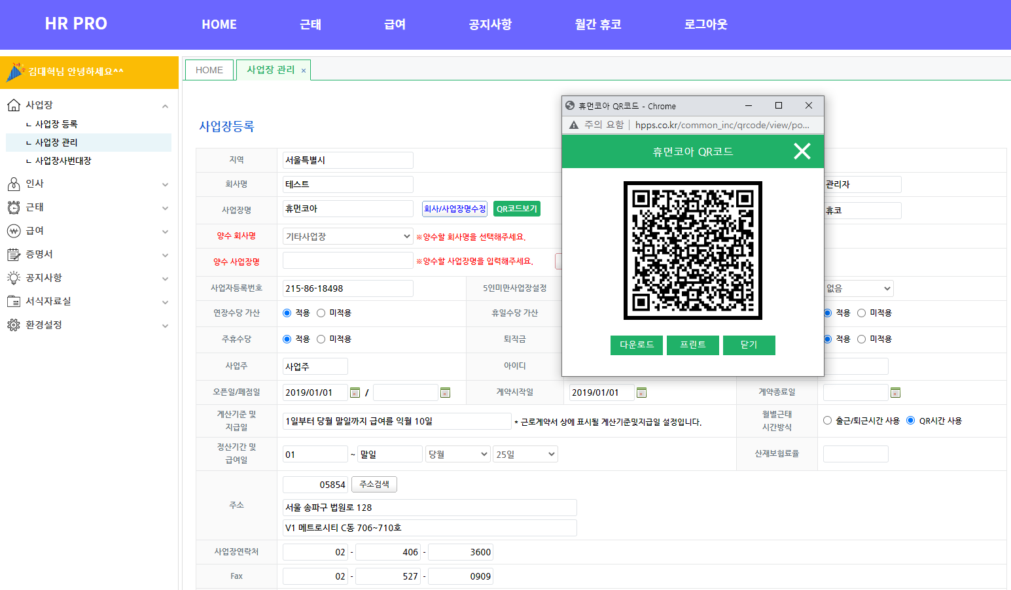
Task: Select QR시간 사용 option
Action: [910, 421]
